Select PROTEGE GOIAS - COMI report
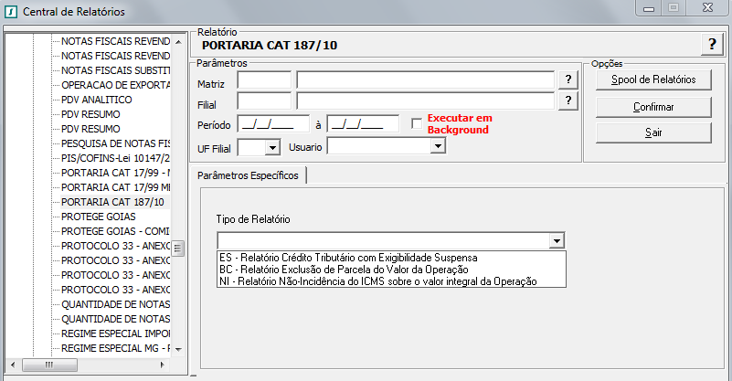This screenshot has width=732, height=381. [115, 231]
